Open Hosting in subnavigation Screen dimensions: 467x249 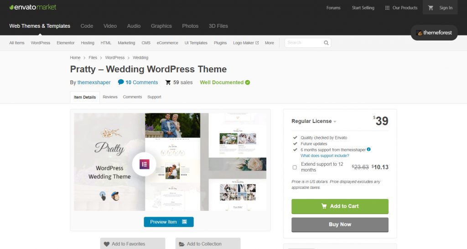point(87,43)
